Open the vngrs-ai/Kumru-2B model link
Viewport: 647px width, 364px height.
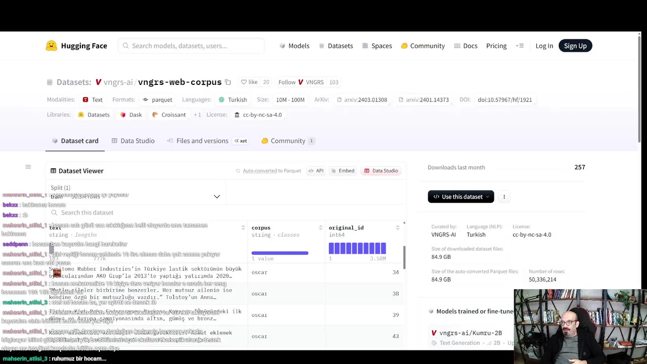[471, 333]
